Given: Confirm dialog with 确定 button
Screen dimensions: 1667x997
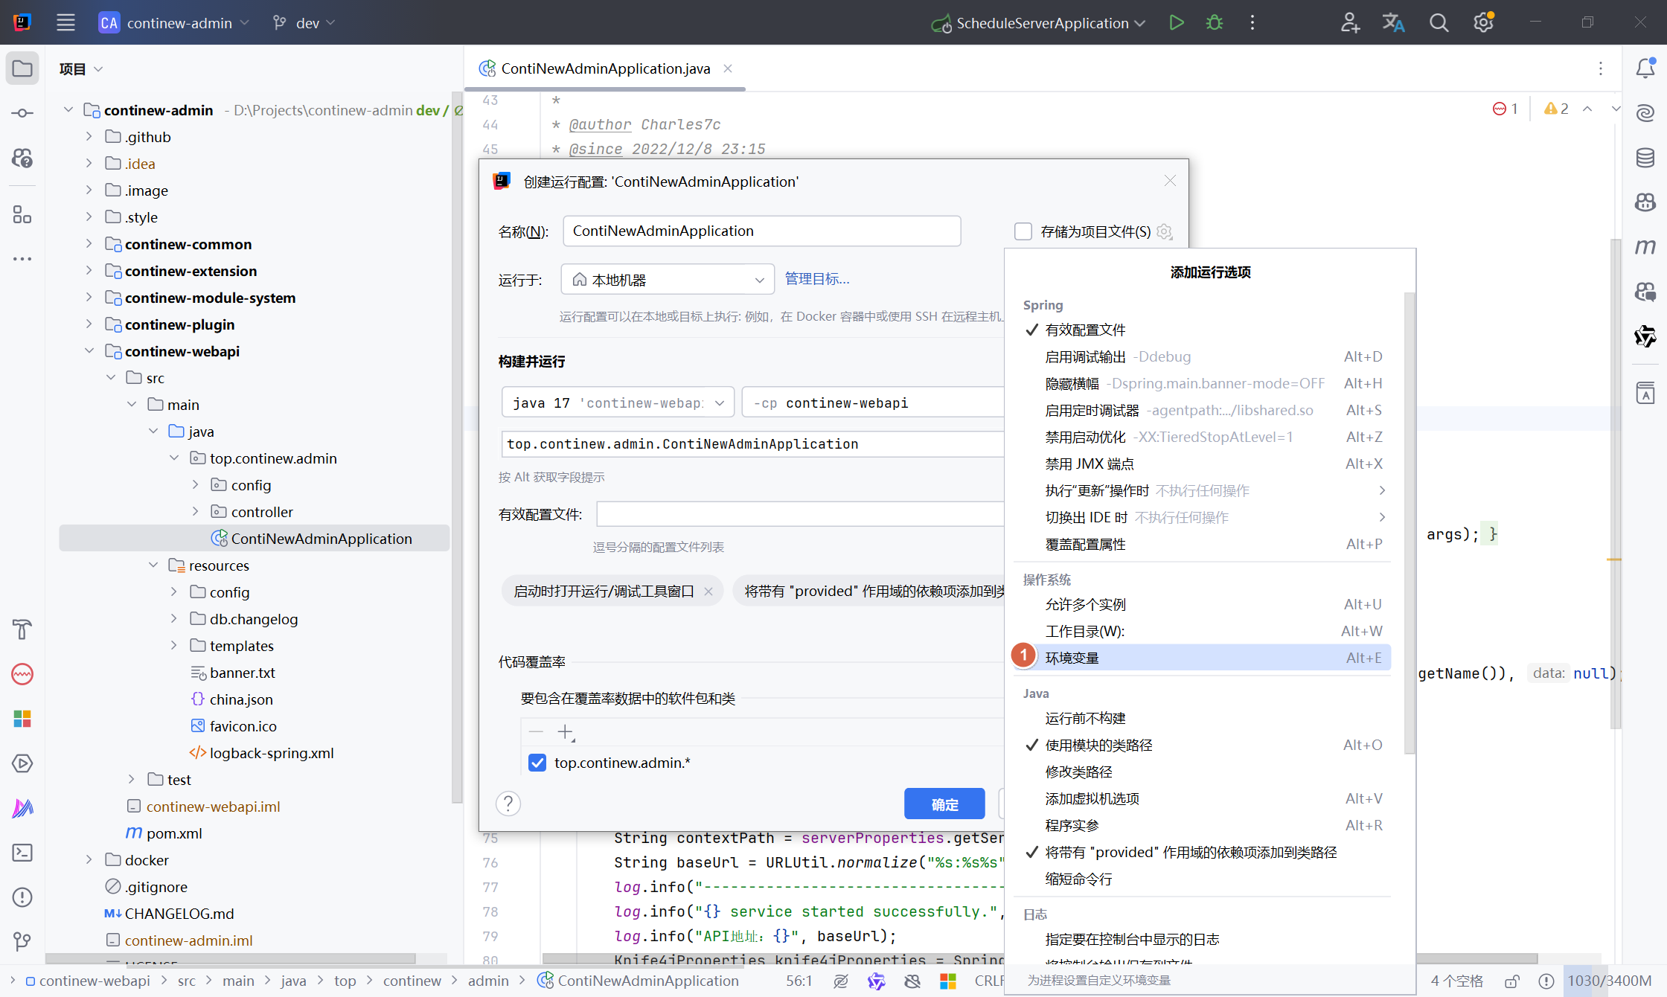Looking at the screenshot, I should tap(944, 804).
